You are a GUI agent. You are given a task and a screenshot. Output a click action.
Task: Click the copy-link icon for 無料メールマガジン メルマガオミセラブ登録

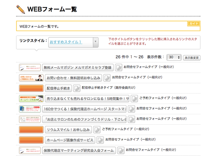pos(119,68)
